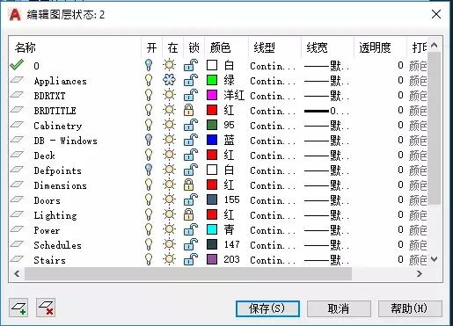This screenshot has height=326, width=453.
Task: Freeze the Schedules layer sun icon
Action: (169, 244)
